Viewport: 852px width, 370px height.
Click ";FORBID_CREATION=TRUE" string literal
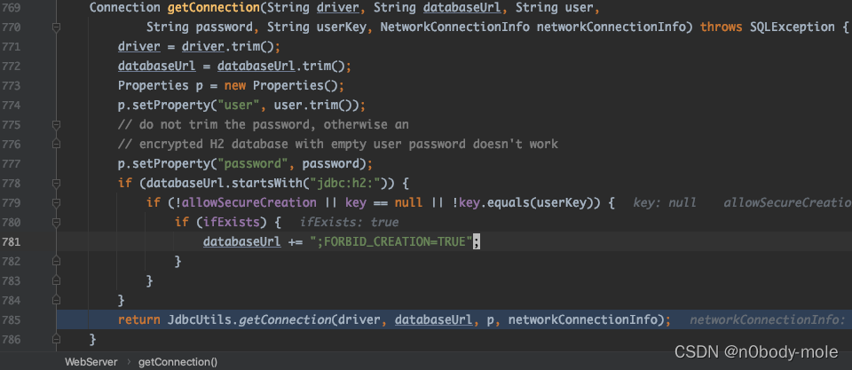coord(391,242)
